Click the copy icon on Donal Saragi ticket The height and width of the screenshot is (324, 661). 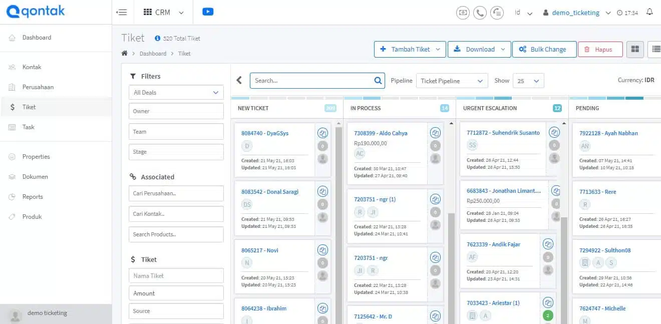[x=323, y=191]
